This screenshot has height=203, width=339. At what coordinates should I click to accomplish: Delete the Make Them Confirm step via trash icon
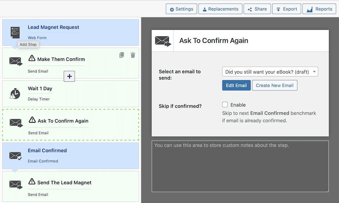pyautogui.click(x=133, y=55)
